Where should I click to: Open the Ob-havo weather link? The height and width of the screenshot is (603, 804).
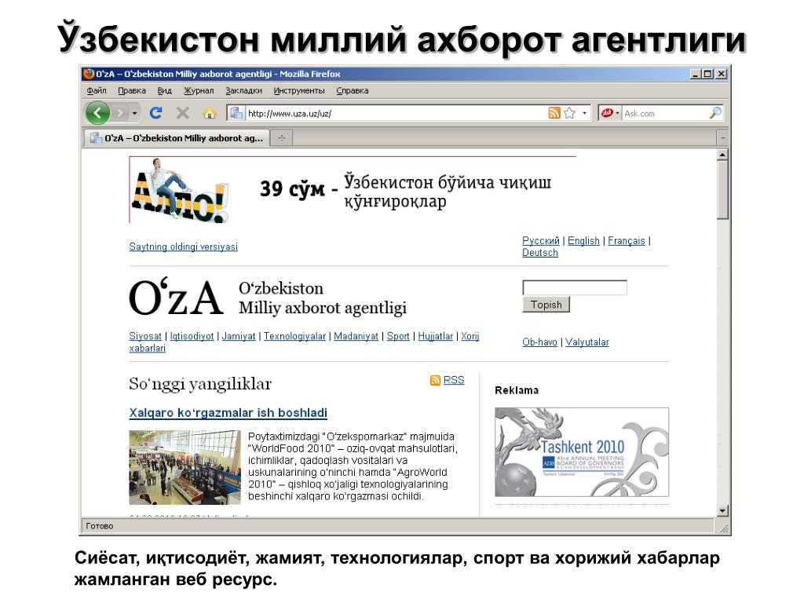[539, 342]
